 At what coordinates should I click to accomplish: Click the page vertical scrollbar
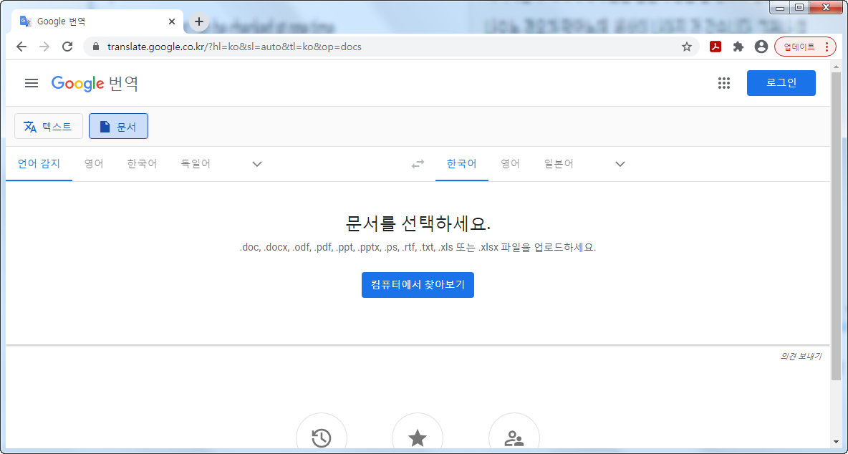tap(836, 225)
